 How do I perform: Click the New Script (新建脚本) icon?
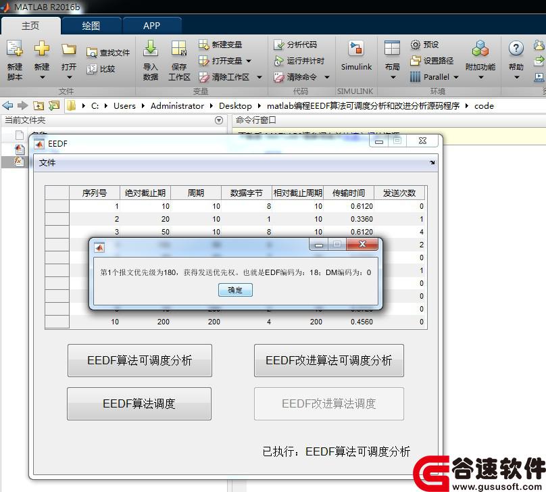click(15, 49)
